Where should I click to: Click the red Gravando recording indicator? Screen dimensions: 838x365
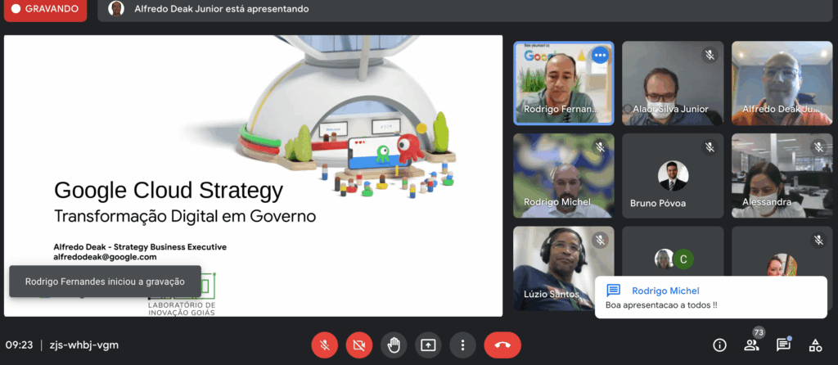[x=45, y=10]
